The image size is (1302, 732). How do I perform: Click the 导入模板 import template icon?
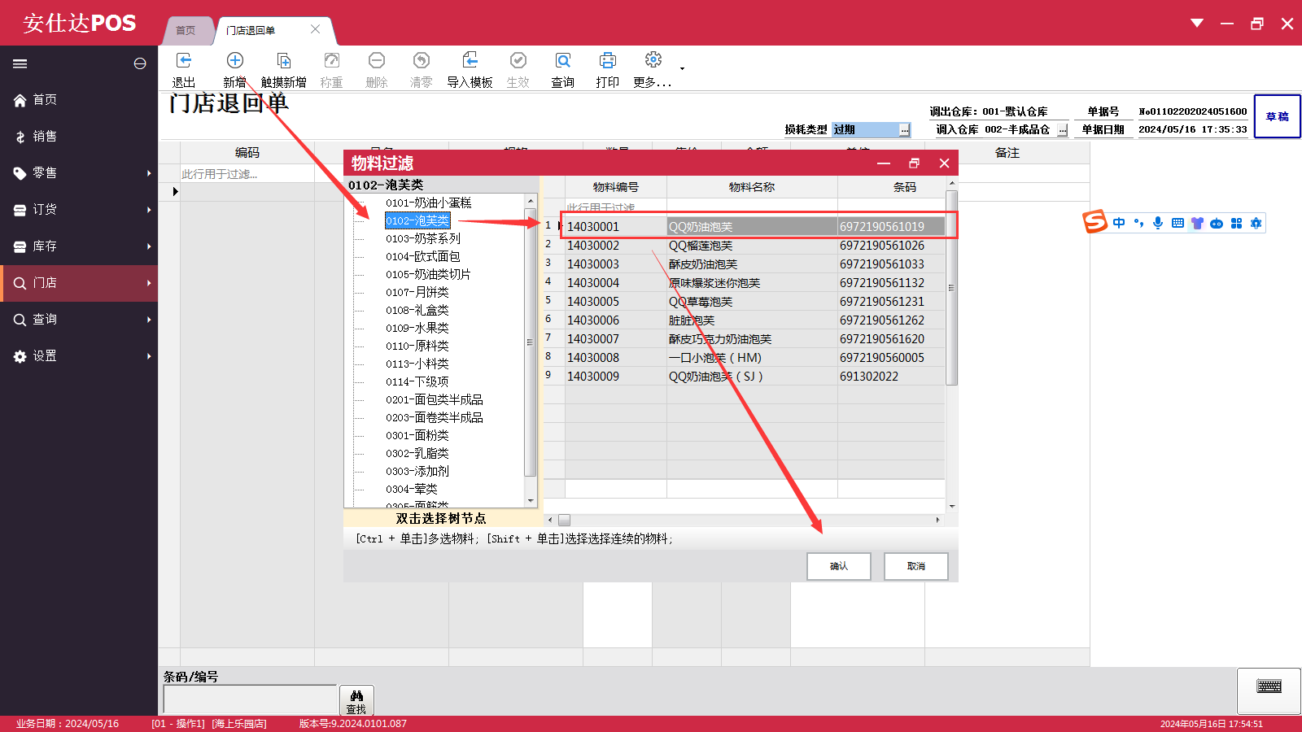click(470, 60)
